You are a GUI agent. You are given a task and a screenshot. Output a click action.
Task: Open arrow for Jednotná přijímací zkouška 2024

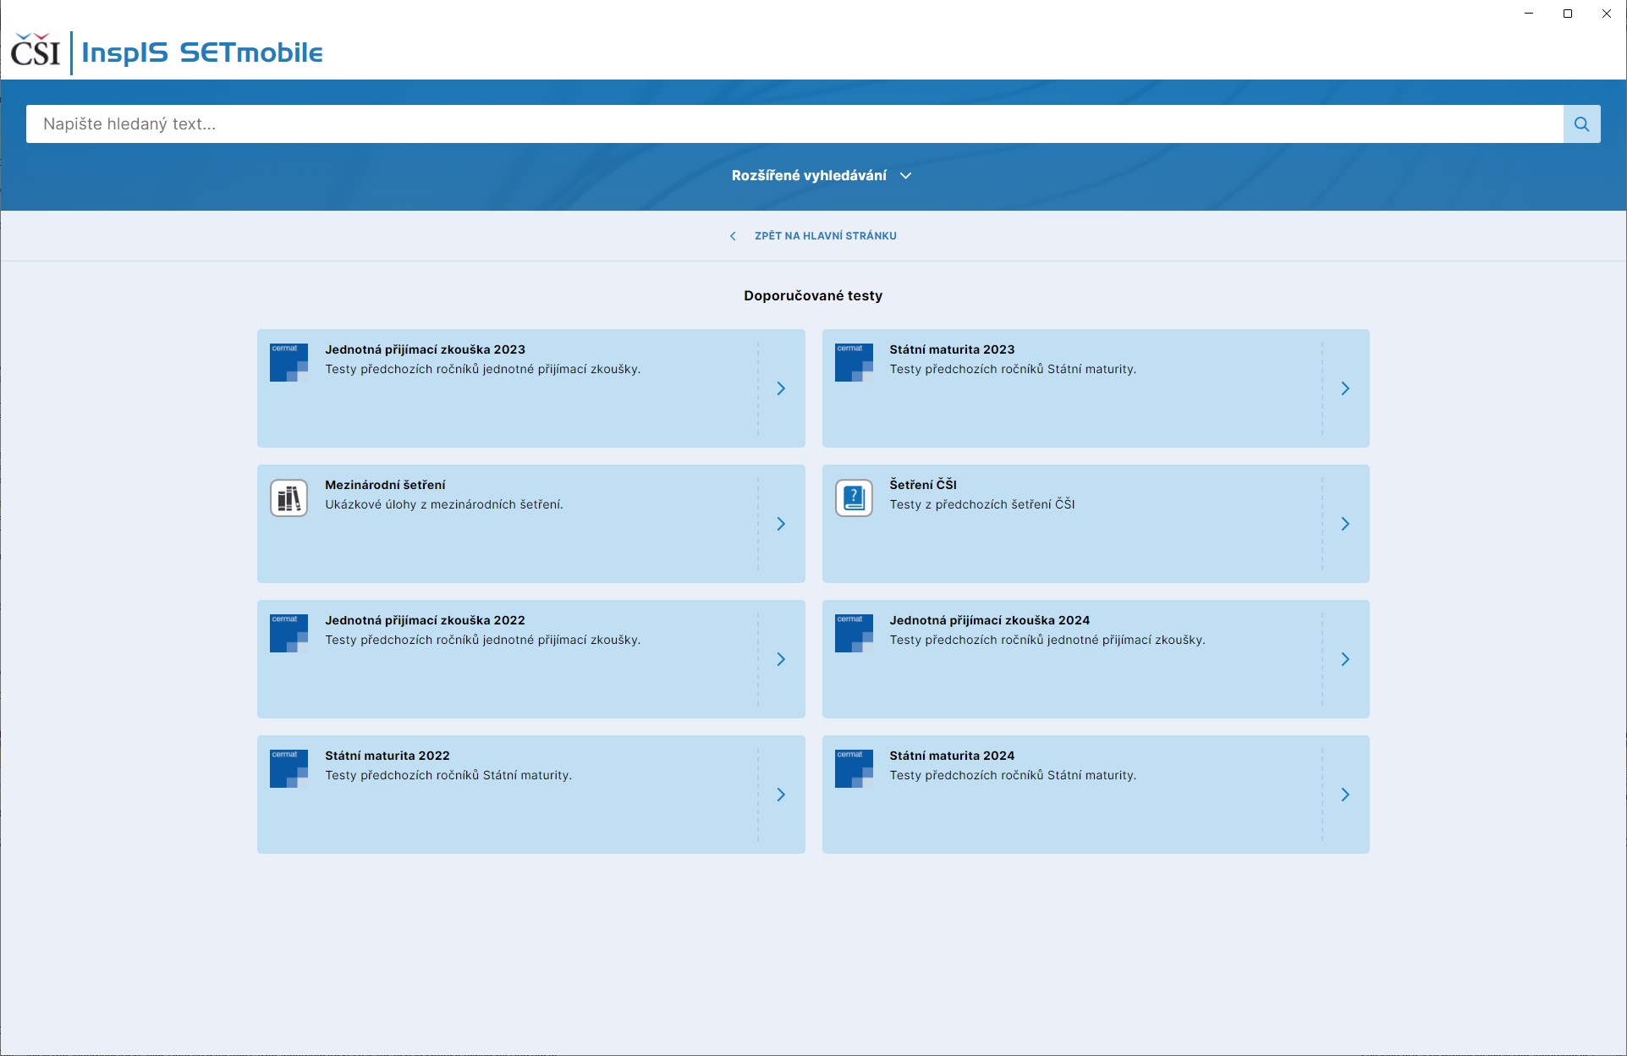click(x=1345, y=659)
